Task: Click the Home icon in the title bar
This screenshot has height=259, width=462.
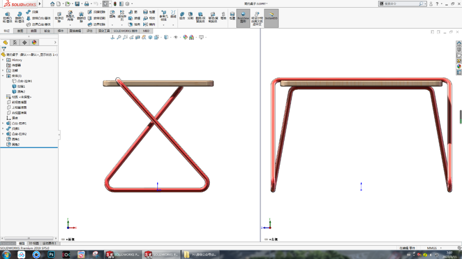Action: 52,4
